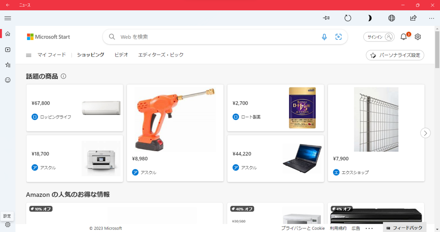Open the more options ellipsis in toolbar
The width and height of the screenshot is (440, 232).
point(432,18)
